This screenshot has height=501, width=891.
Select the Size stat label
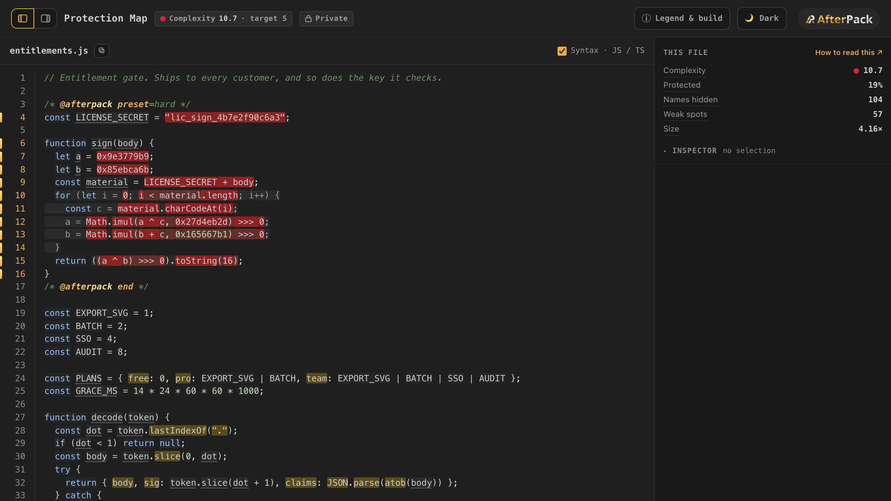[671, 129]
